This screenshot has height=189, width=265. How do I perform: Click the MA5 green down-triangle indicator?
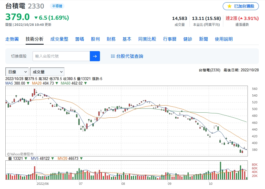tap(28, 83)
